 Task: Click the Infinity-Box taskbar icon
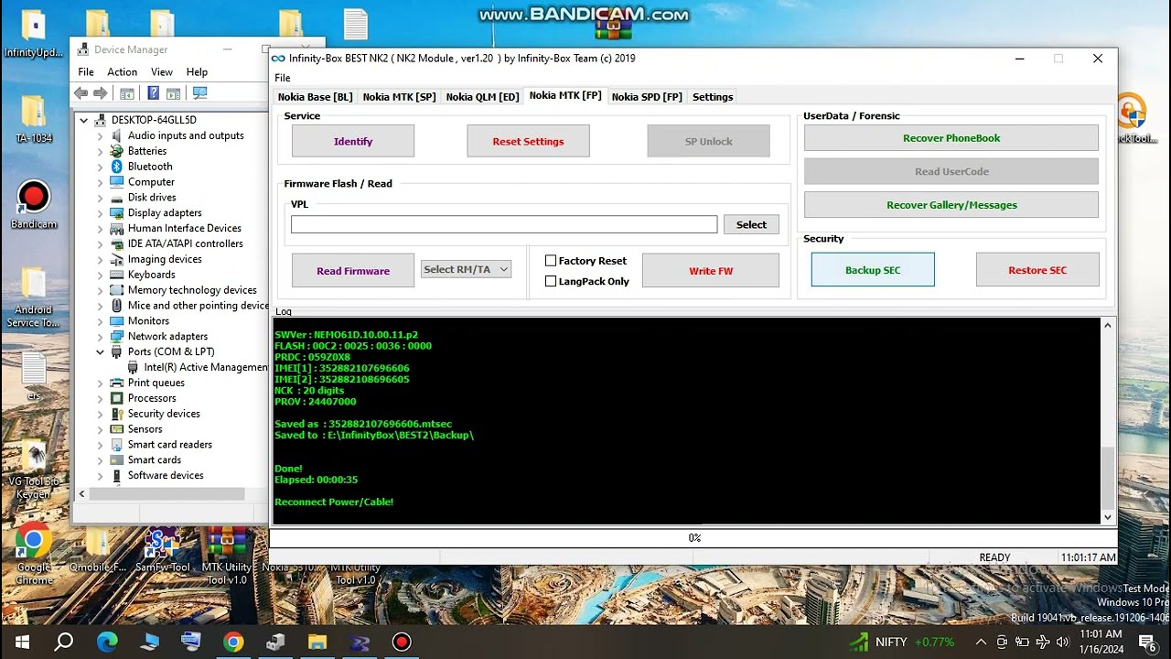[x=360, y=642]
